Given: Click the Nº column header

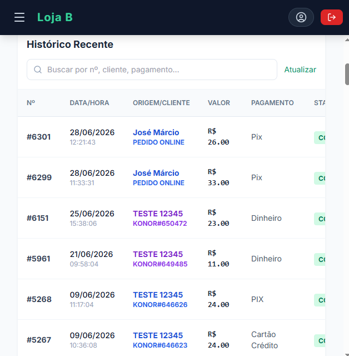Looking at the screenshot, I should coord(31,103).
